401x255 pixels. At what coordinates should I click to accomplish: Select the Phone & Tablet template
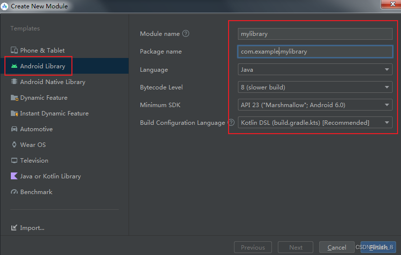point(65,50)
